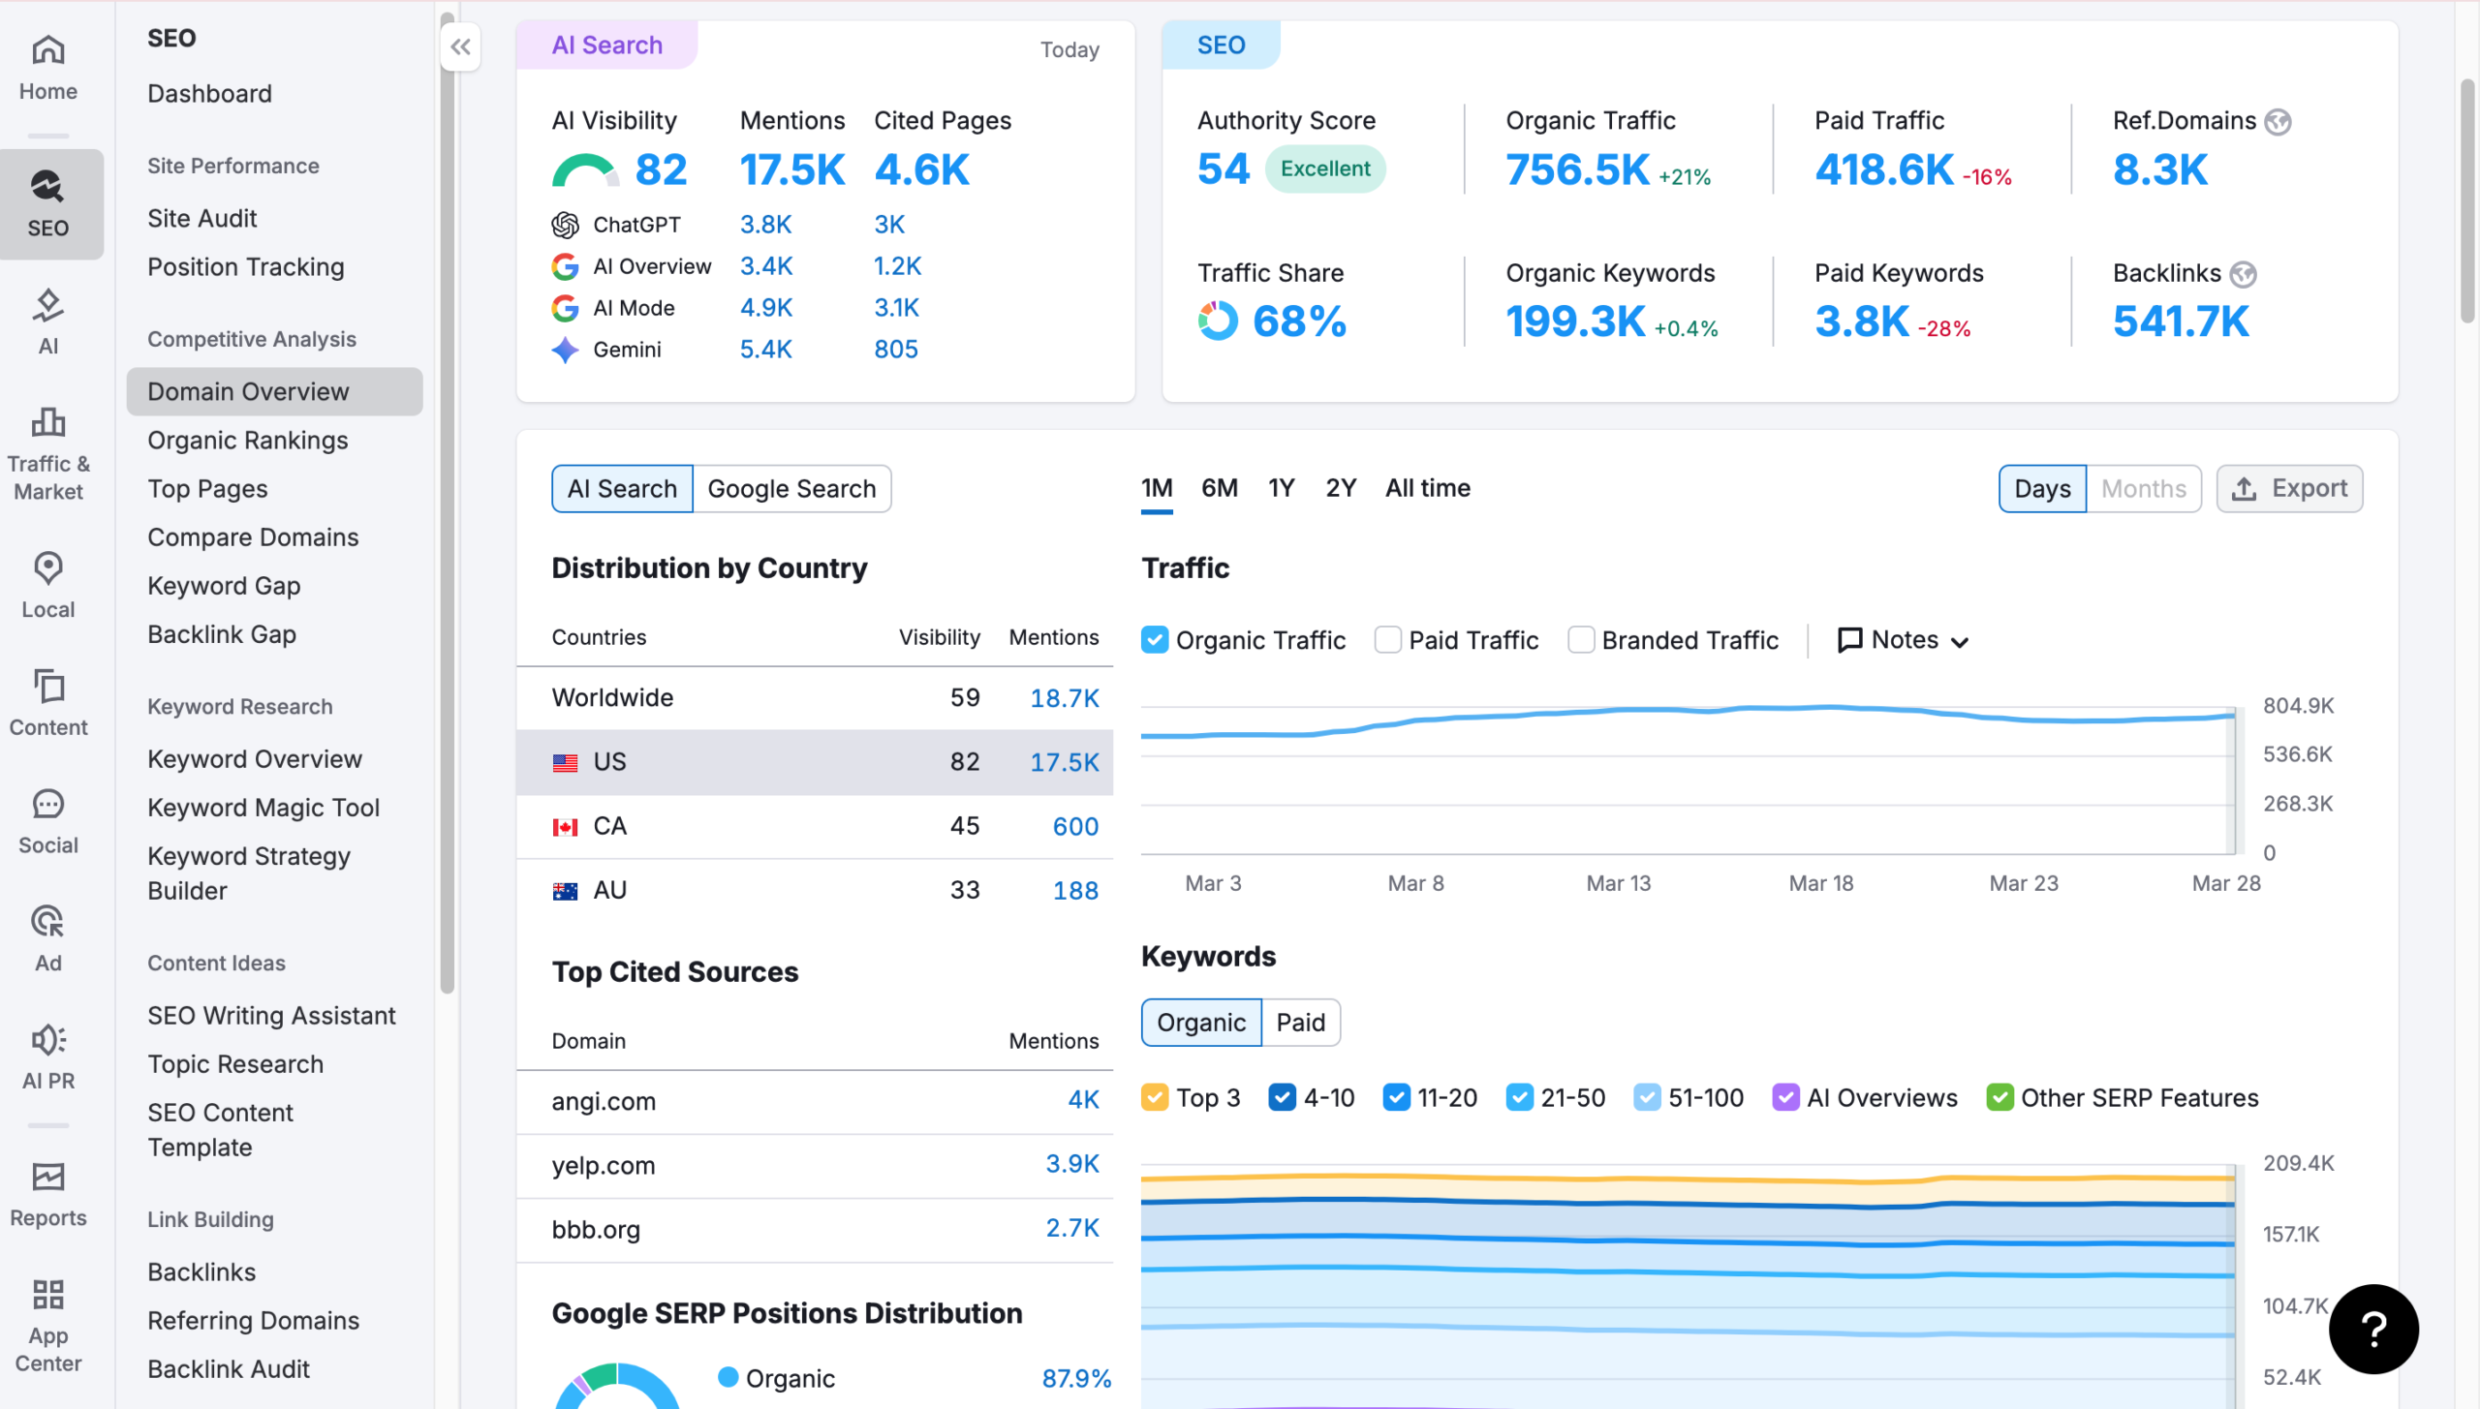
Task: Click the Top 3 orange legend swatch
Action: tap(1154, 1097)
